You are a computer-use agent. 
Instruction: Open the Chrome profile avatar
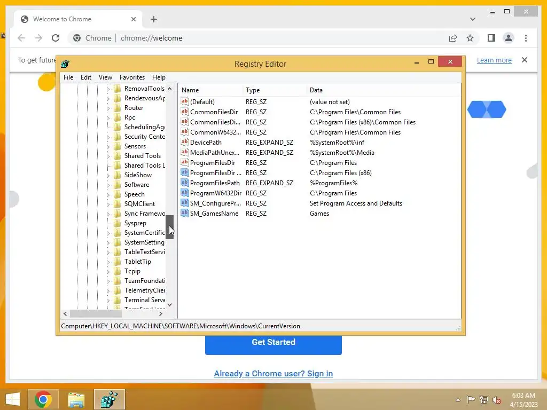(509, 38)
